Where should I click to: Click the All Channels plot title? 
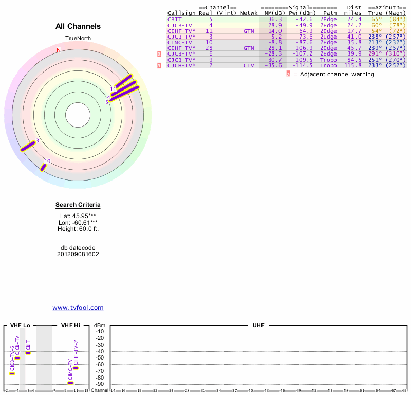click(78, 26)
